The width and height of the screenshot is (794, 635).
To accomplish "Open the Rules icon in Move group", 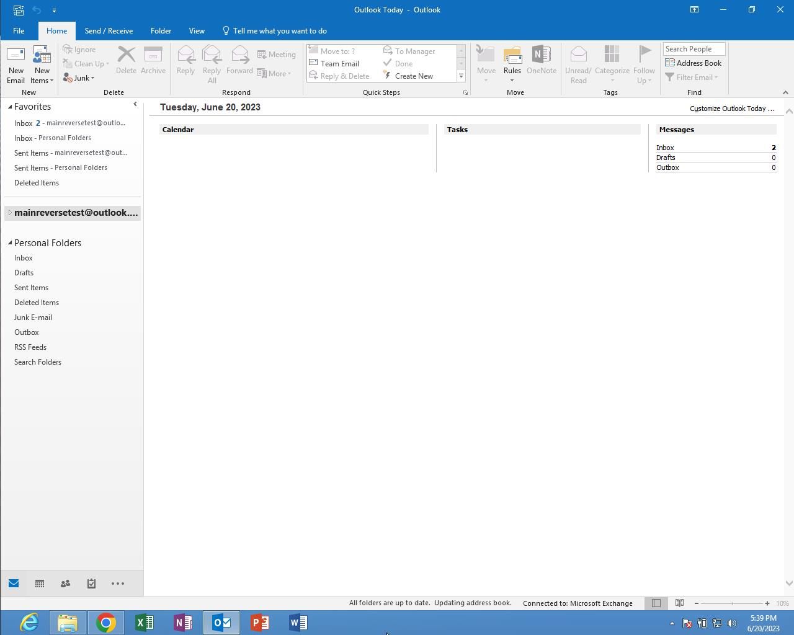I will (512, 64).
